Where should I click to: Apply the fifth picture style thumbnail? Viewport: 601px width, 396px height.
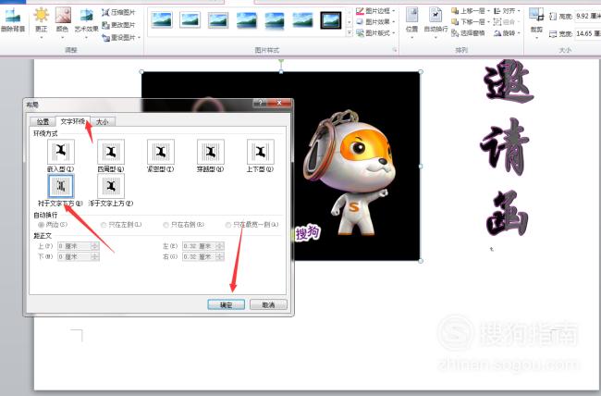click(275, 20)
